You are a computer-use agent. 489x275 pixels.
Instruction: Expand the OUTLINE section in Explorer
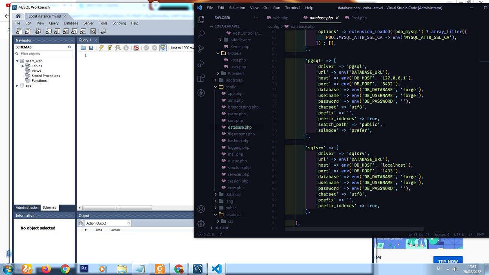[x=221, y=228]
